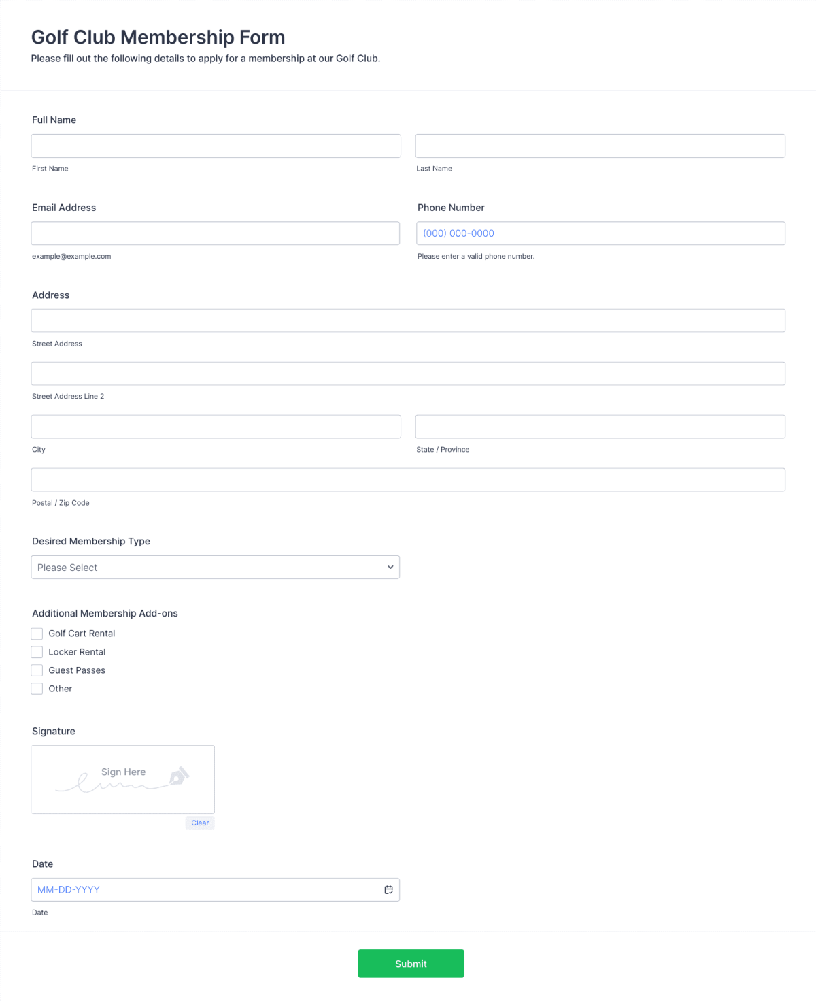This screenshot has width=816, height=1001.
Task: Open the date picker calendar icon
Action: tap(388, 889)
